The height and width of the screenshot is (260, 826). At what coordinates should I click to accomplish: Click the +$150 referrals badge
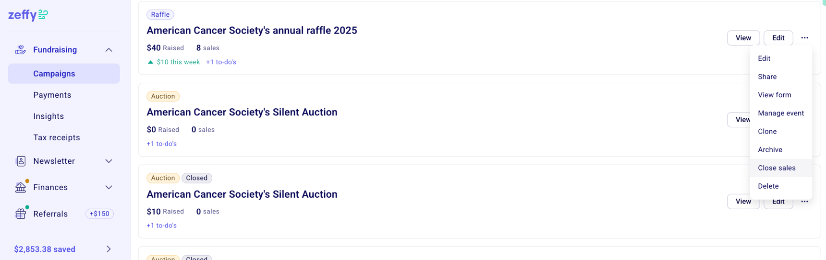[99, 214]
